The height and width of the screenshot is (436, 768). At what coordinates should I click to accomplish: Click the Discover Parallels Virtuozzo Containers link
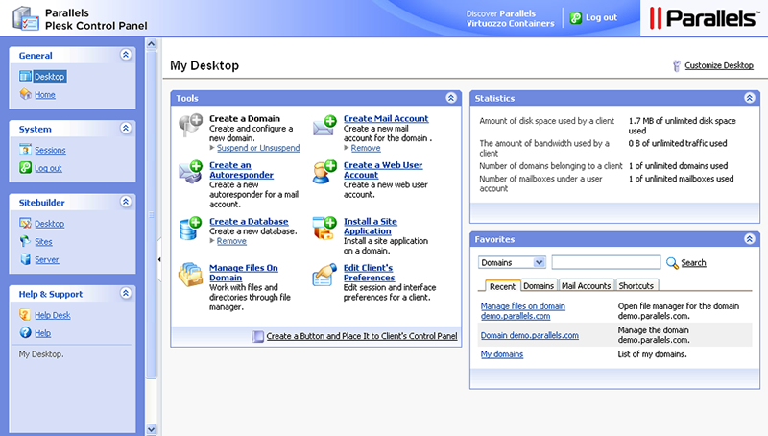coord(510,18)
